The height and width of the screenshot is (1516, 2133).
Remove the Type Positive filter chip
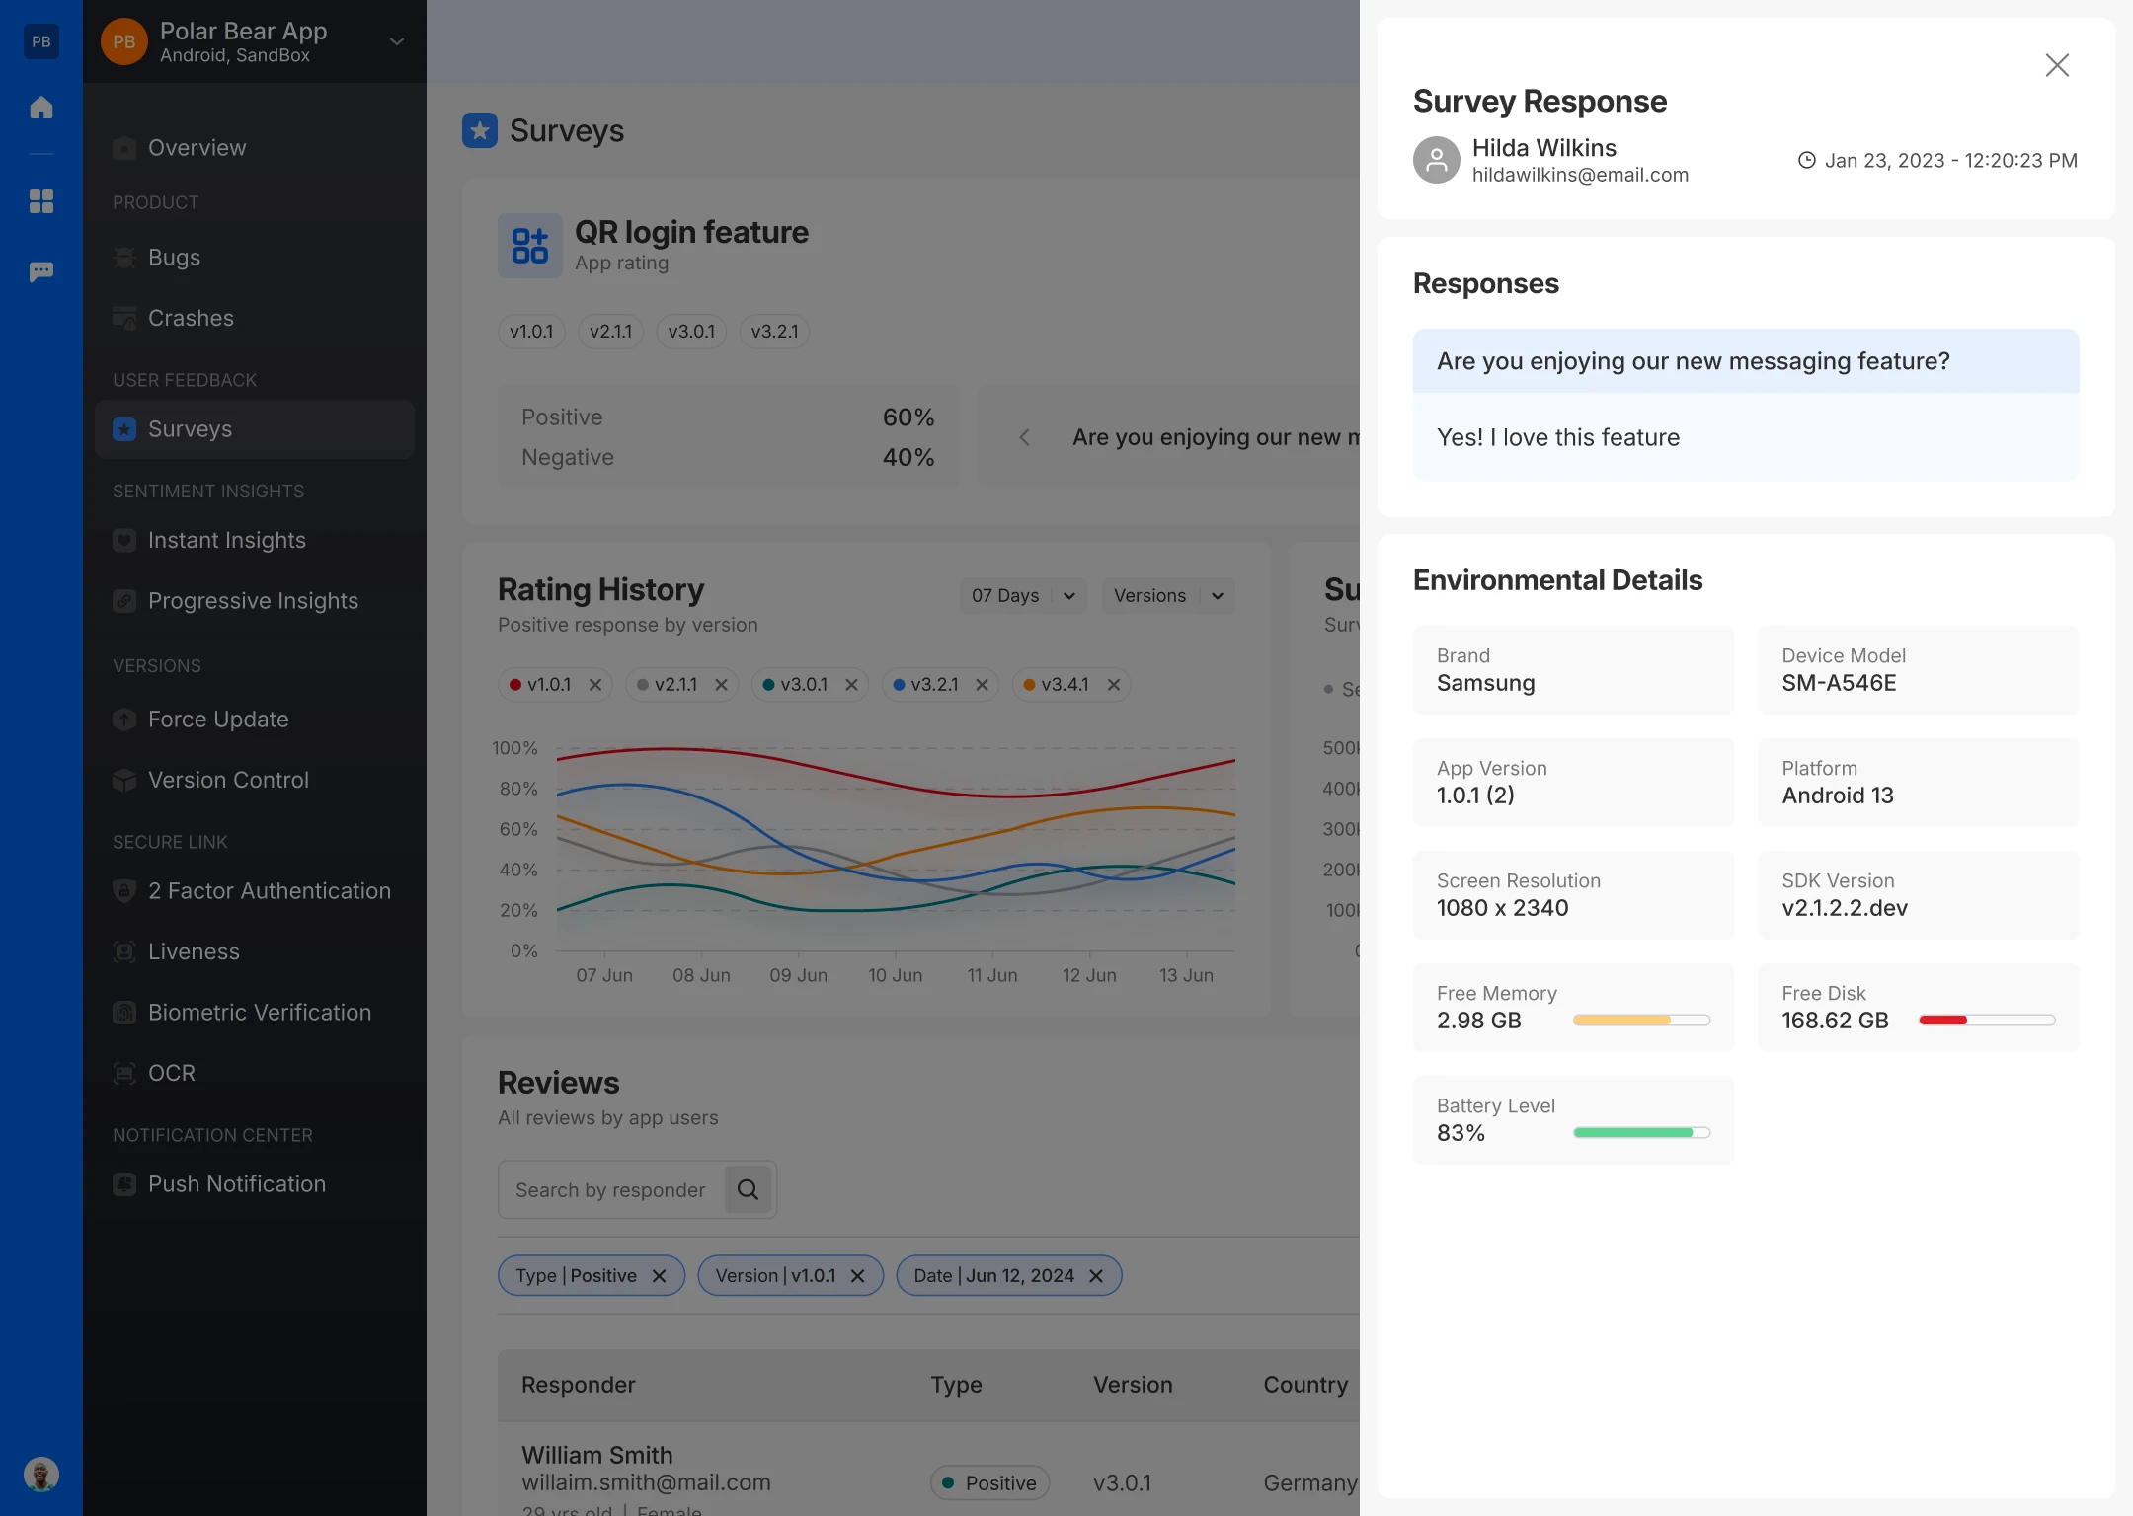(660, 1276)
